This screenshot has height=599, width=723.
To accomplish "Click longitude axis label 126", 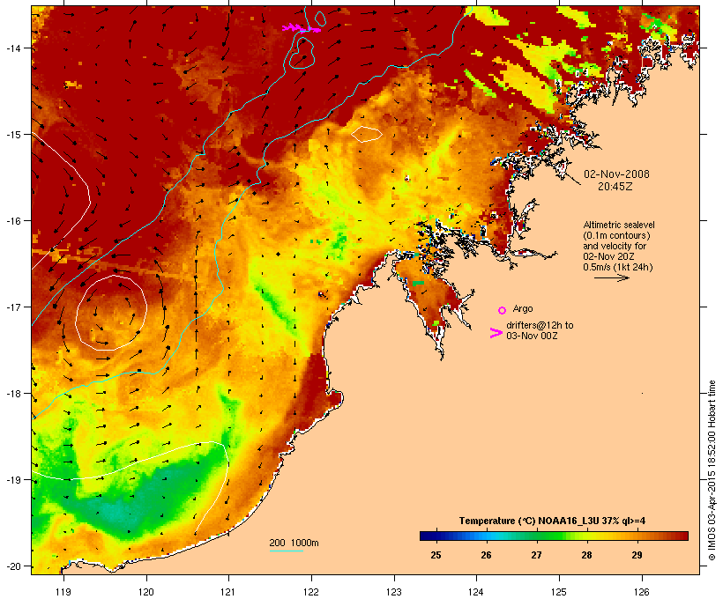I will (641, 592).
